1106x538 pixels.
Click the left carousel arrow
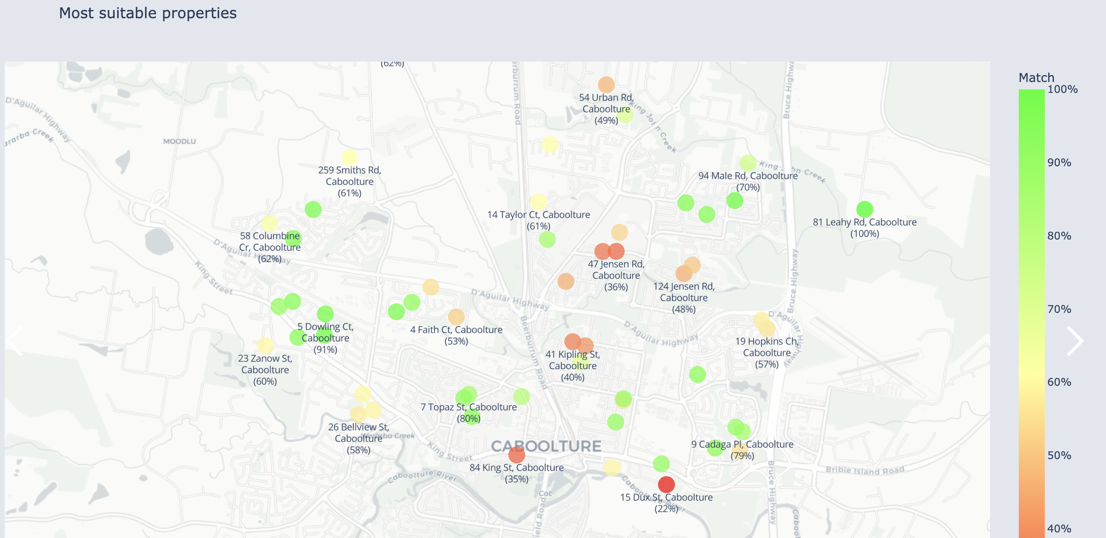click(15, 341)
